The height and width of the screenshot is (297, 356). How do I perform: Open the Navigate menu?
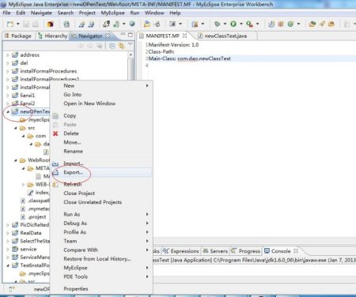tap(41, 13)
